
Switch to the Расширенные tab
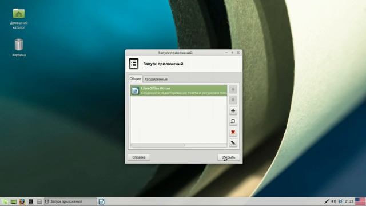click(156, 79)
